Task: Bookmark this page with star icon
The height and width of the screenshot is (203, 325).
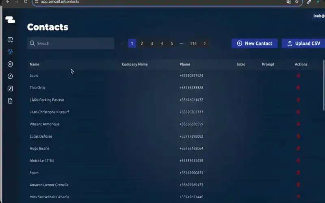Action: click(297, 2)
